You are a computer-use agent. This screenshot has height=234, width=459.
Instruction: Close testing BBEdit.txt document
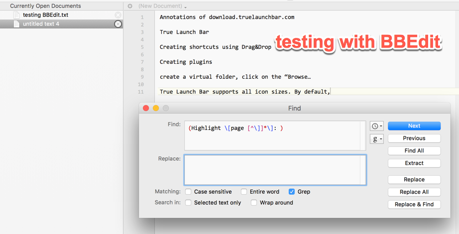click(117, 15)
